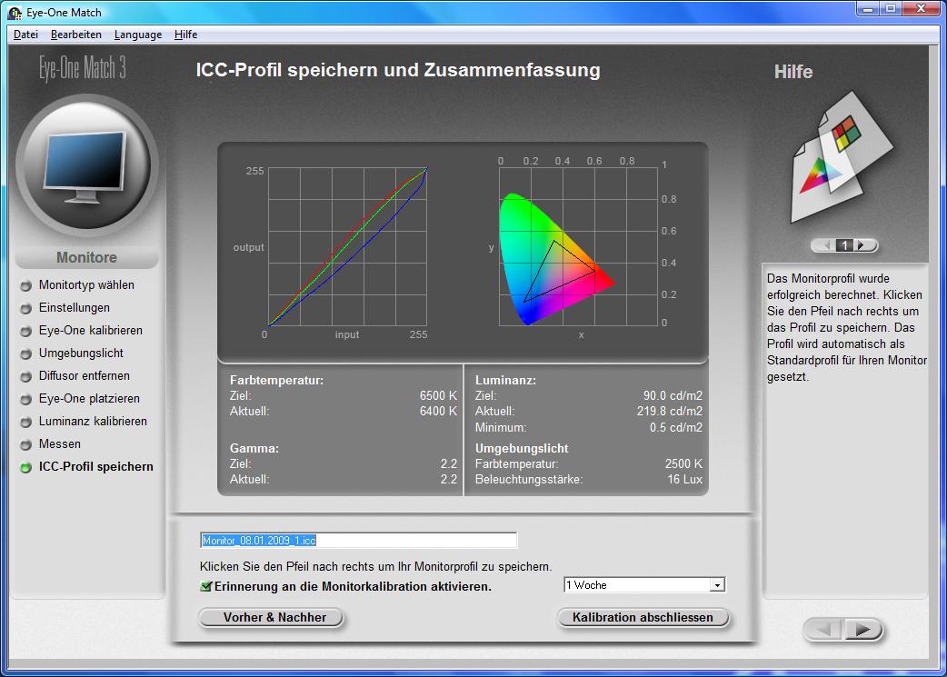The width and height of the screenshot is (947, 677).
Task: Select the ICC-Profil speichern step
Action: 95,466
